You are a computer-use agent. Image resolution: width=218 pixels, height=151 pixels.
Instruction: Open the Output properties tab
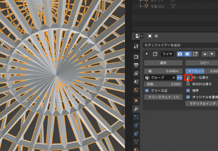coord(136,65)
